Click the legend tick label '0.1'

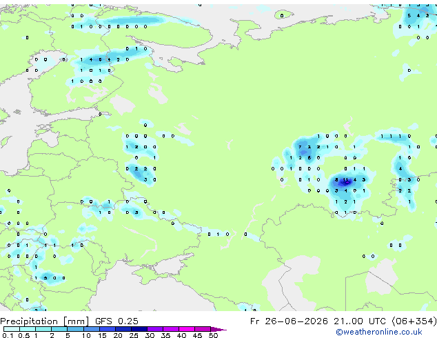[x=8, y=335]
